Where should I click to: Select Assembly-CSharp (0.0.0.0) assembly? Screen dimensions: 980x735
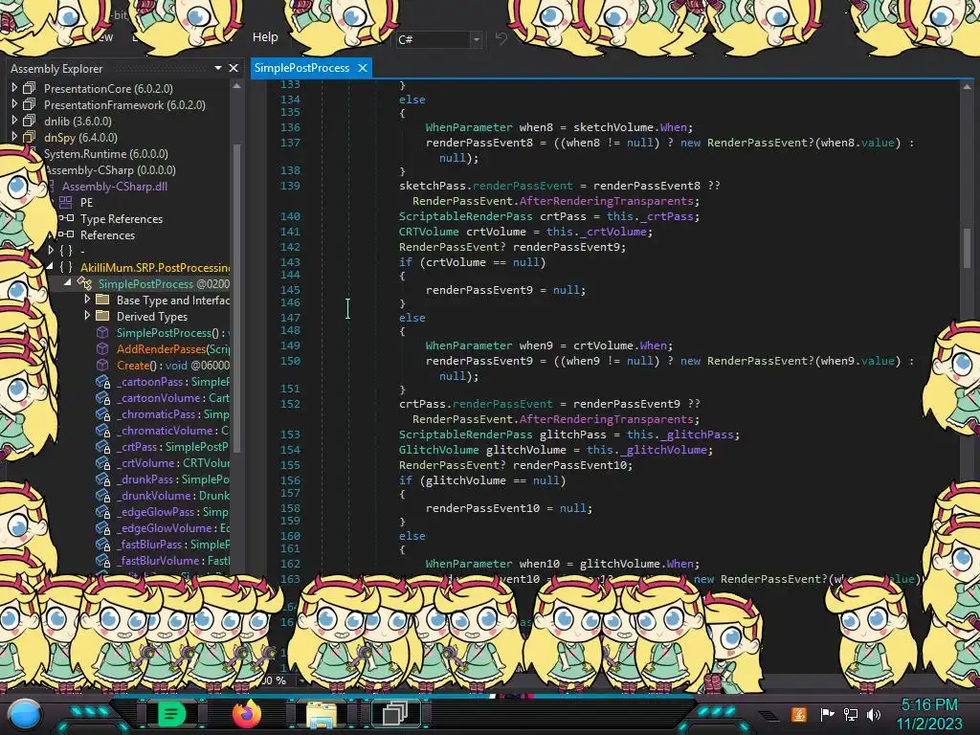[x=111, y=170]
